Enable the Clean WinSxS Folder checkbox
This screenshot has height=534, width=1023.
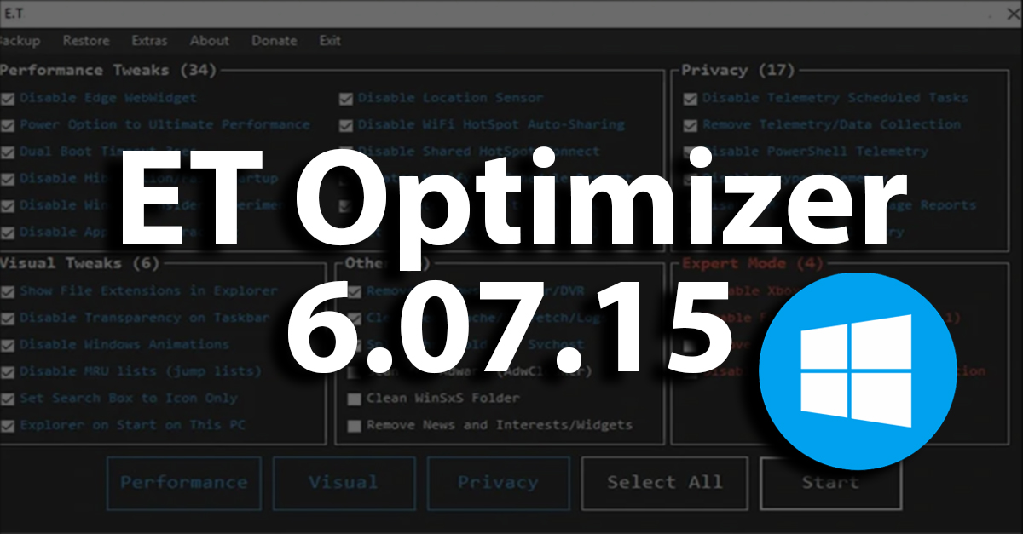tap(354, 399)
